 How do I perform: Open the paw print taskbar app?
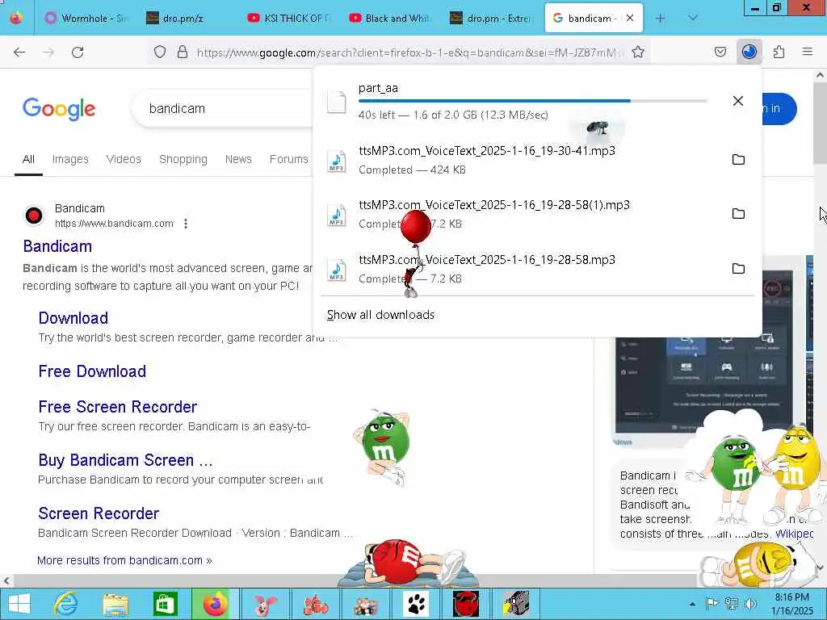416,604
